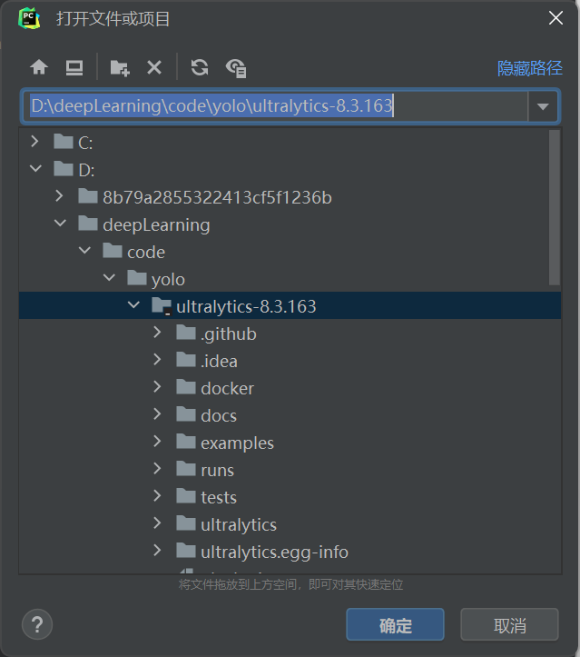Image resolution: width=580 pixels, height=657 pixels.
Task: Expand the 8b79a2855322413cf5f1236b folder
Action: [x=59, y=196]
